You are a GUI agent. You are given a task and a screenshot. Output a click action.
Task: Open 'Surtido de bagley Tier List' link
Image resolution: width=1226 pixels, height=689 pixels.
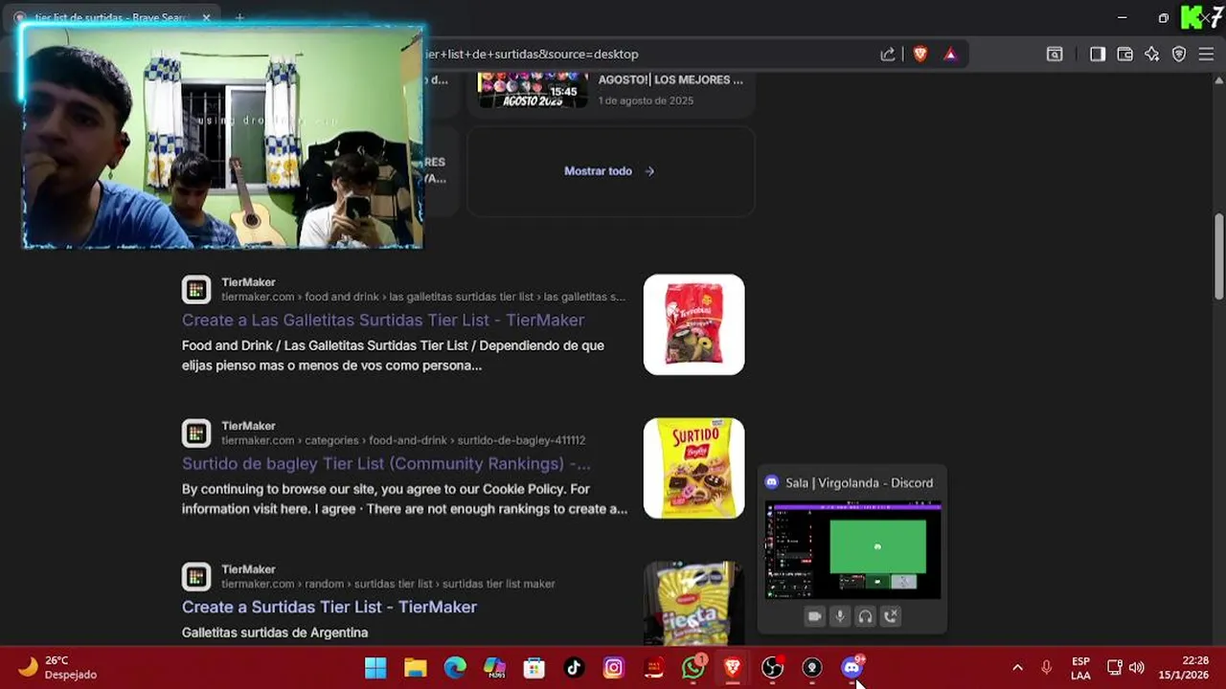(386, 463)
